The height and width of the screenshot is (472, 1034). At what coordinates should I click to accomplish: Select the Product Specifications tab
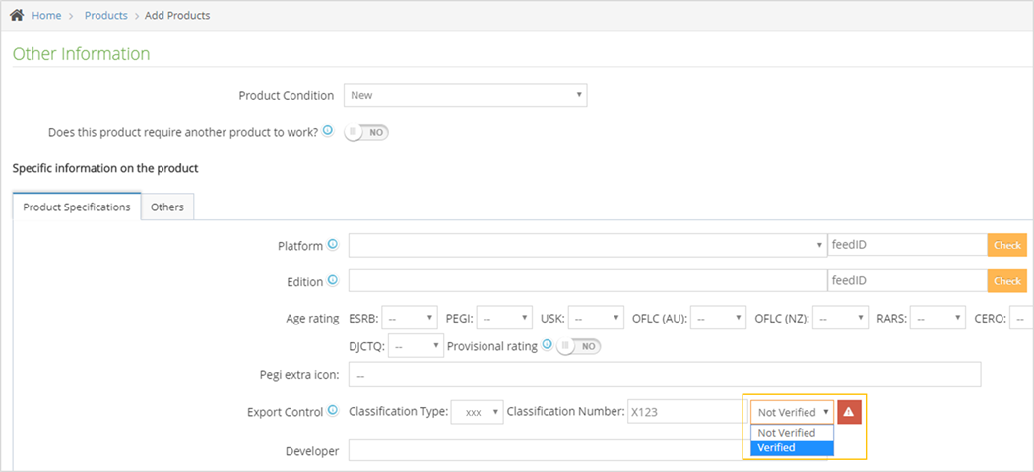coord(77,207)
